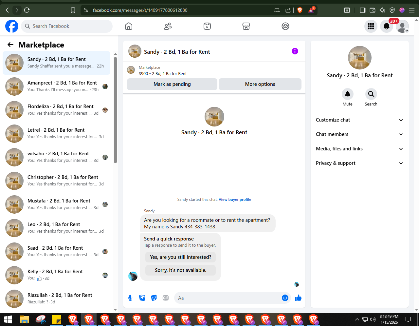Click the message text field Aa
The width and height of the screenshot is (419, 326).
pos(228,298)
